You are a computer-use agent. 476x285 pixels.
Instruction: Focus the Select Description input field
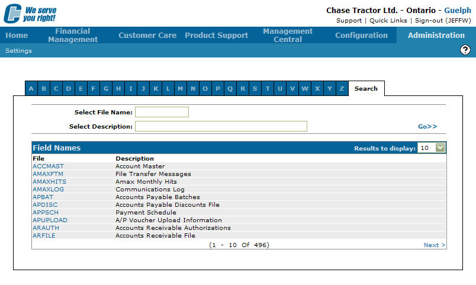coord(221,126)
